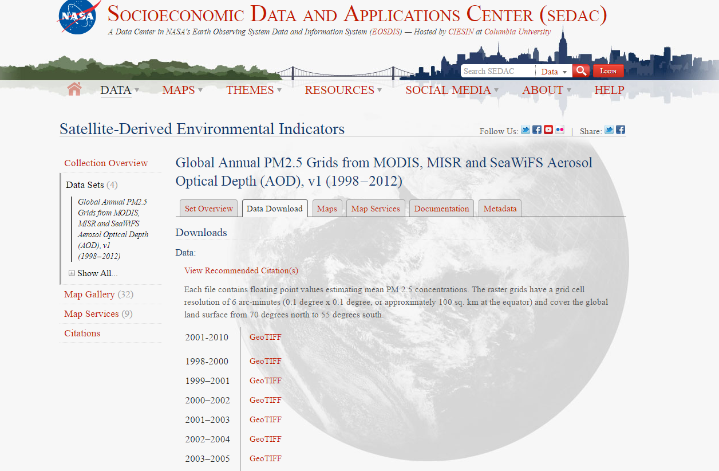This screenshot has width=719, height=471.
Task: Click the red search magnifier button
Action: [x=580, y=71]
